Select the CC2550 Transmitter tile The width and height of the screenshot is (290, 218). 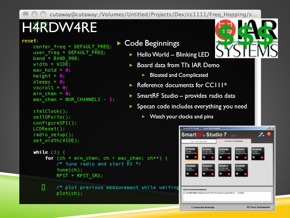pos(241,170)
